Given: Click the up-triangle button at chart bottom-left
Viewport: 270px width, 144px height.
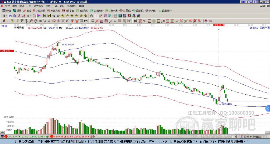Looking at the screenshot, I should coord(2,132).
